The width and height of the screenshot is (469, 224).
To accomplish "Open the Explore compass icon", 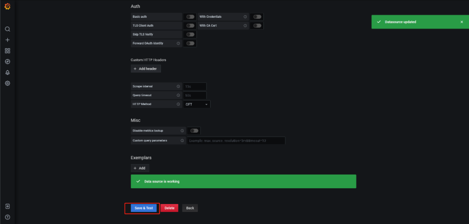I will [x=7, y=62].
